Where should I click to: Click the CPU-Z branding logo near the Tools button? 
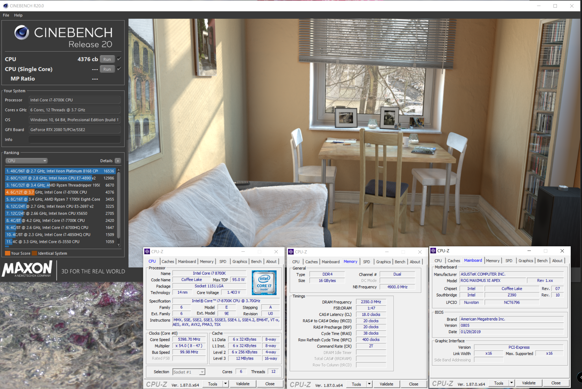point(156,384)
